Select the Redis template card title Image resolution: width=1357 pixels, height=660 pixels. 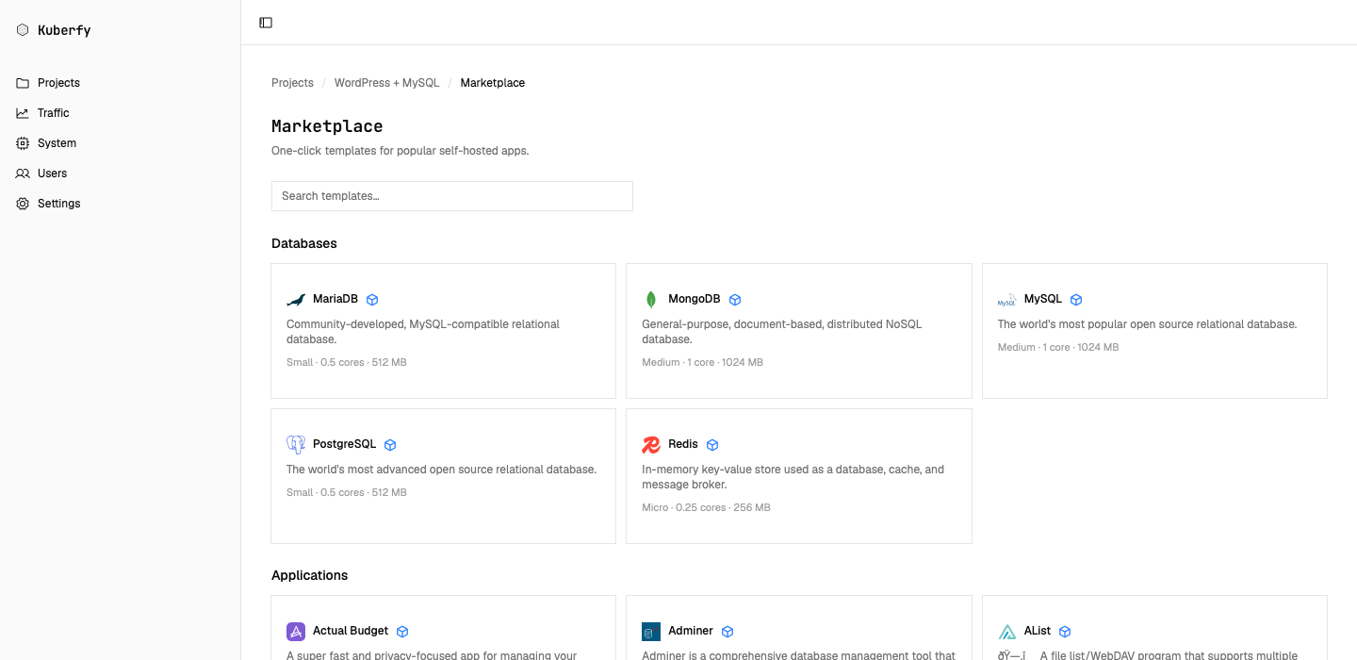tap(683, 444)
